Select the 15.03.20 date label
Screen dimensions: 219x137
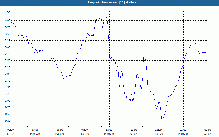207,134
